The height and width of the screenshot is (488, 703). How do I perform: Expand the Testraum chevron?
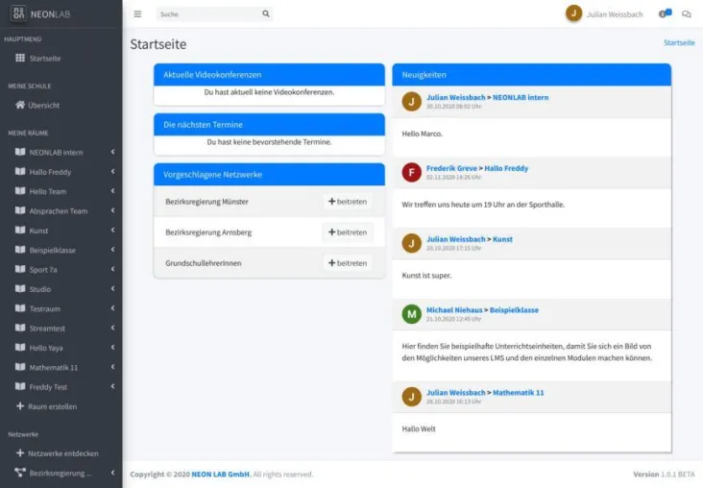113,308
